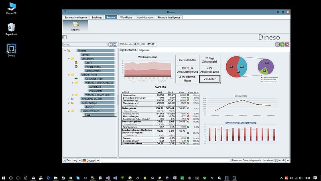Select Kostenumlage in tree
This screenshot has height=181, width=321.
click(100, 71)
